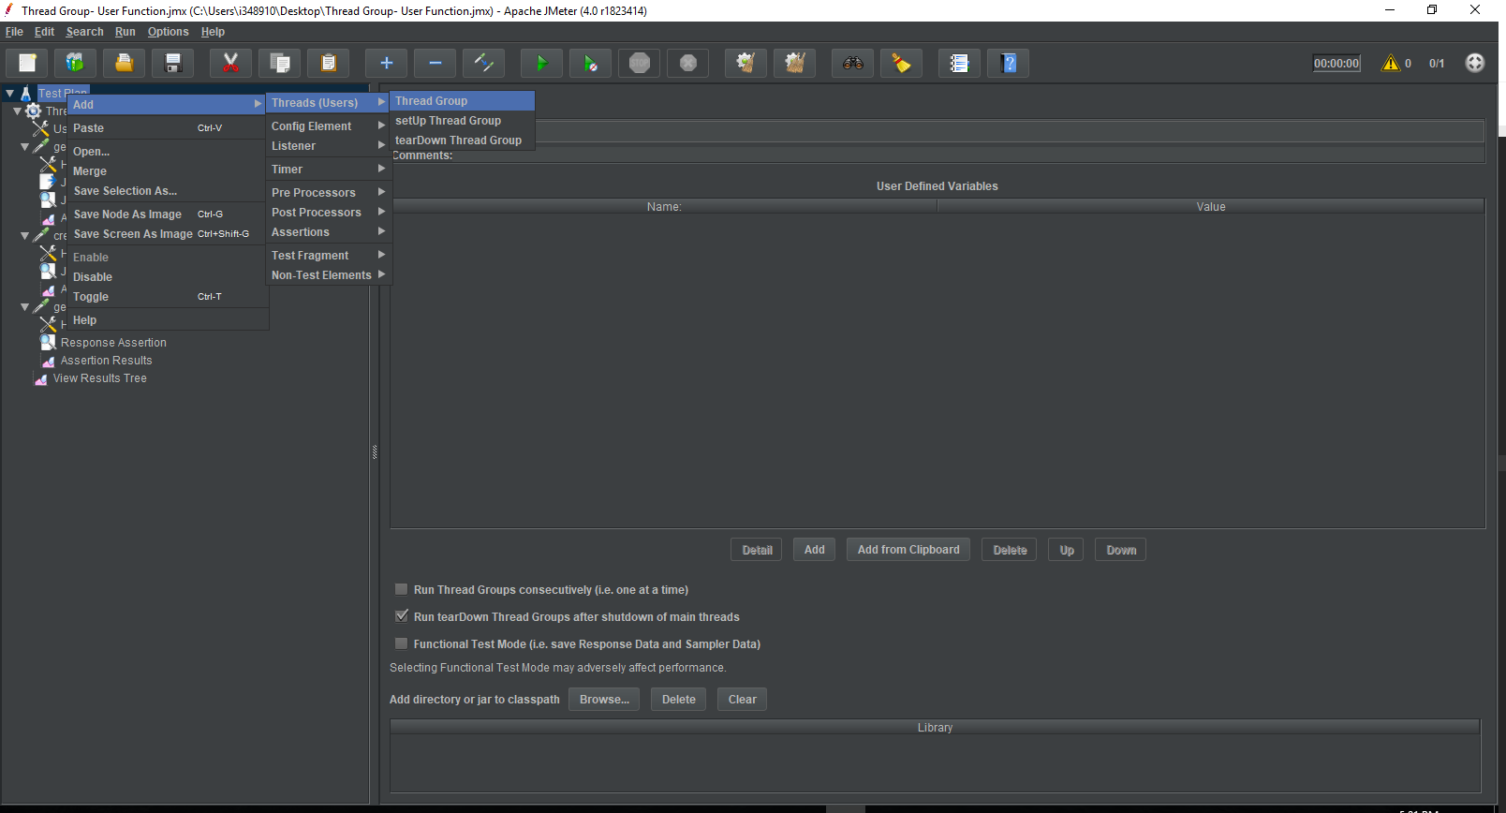Open the Function Helper dialog icon

[x=959, y=63]
